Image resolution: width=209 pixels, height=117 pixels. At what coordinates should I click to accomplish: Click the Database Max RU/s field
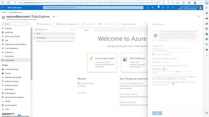171,73
